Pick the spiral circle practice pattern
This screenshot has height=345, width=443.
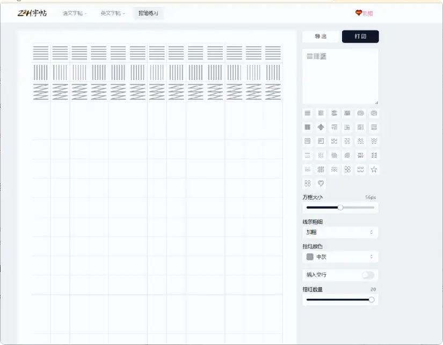click(361, 113)
